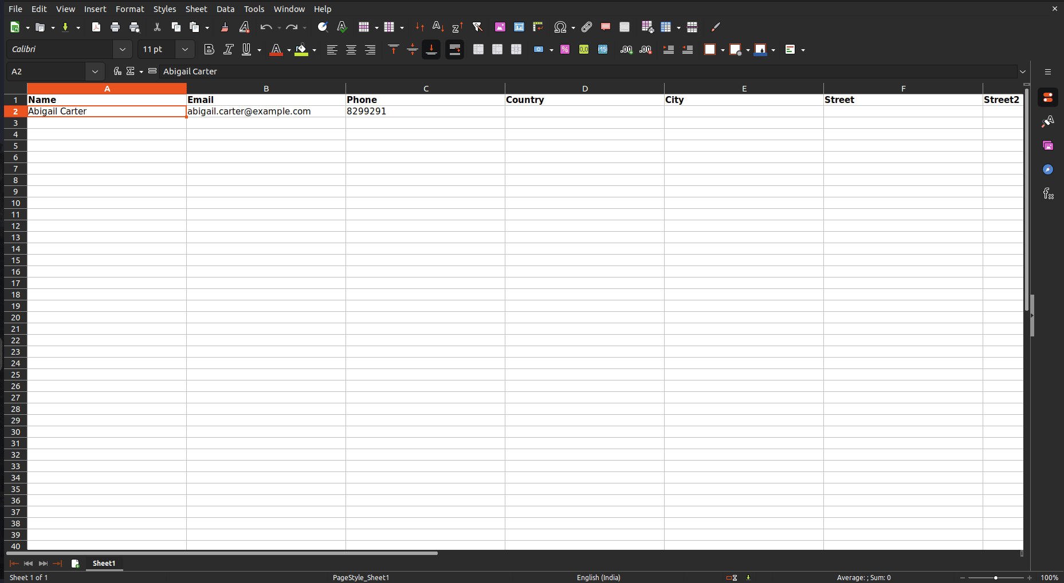Click the Sum function button

[x=131, y=71]
